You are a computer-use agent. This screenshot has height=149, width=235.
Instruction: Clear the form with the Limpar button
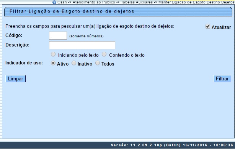tap(16, 79)
